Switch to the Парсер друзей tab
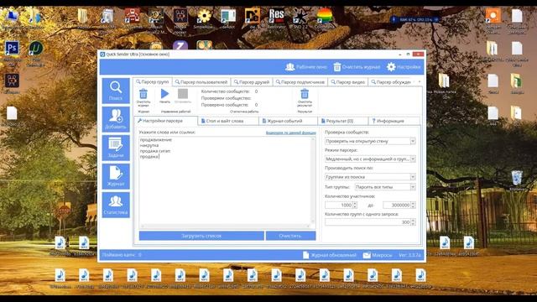 (x=252, y=82)
